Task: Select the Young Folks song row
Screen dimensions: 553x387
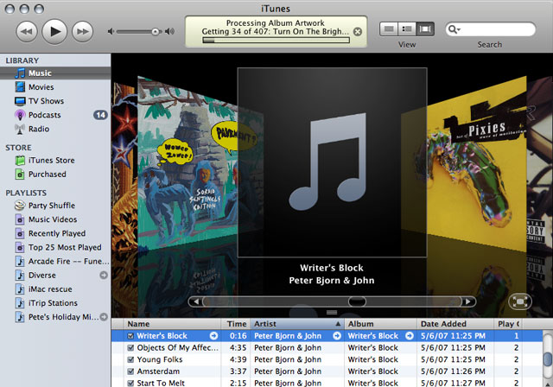Action: (327, 359)
